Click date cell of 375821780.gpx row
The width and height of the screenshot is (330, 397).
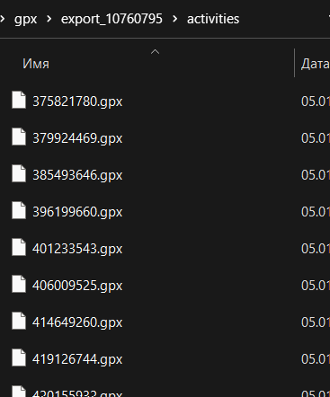click(x=315, y=101)
